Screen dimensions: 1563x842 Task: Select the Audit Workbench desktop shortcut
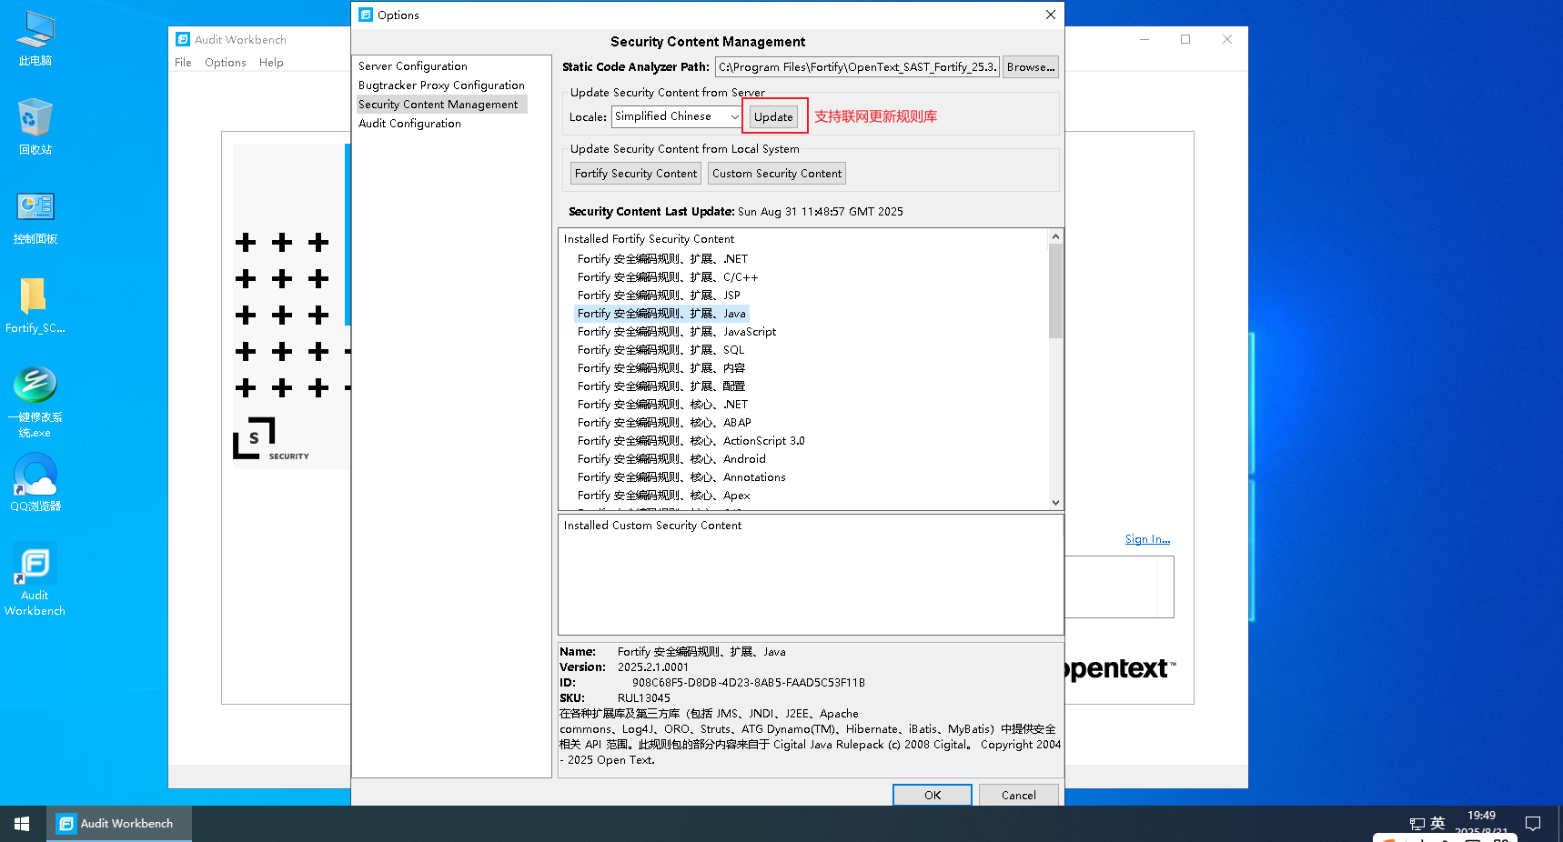tap(35, 579)
